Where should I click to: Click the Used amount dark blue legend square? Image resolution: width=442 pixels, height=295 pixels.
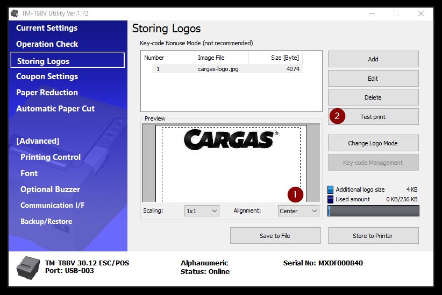click(x=330, y=199)
